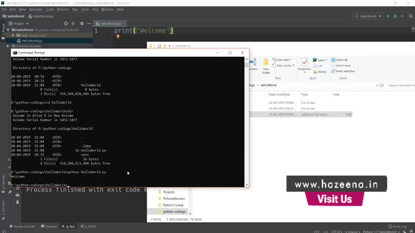This screenshot has width=415, height=233.
Task: Hide the Project tool window
Action: click(x=89, y=24)
